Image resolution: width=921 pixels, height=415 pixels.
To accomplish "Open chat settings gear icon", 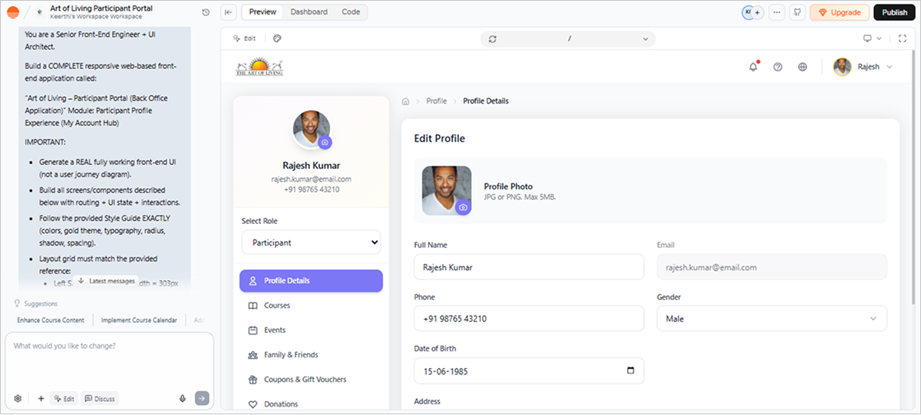I will coord(18,398).
